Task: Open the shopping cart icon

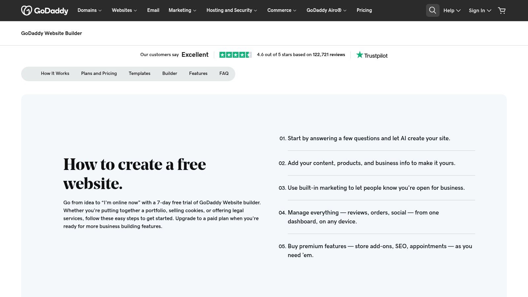Action: pos(502,11)
